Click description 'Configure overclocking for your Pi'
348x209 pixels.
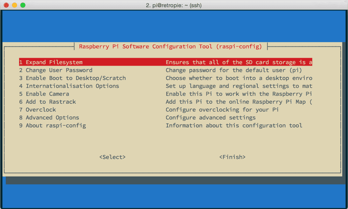(222, 110)
